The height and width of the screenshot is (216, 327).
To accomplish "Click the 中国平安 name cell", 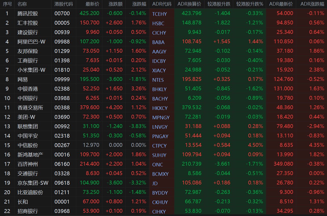I will click(28, 136).
